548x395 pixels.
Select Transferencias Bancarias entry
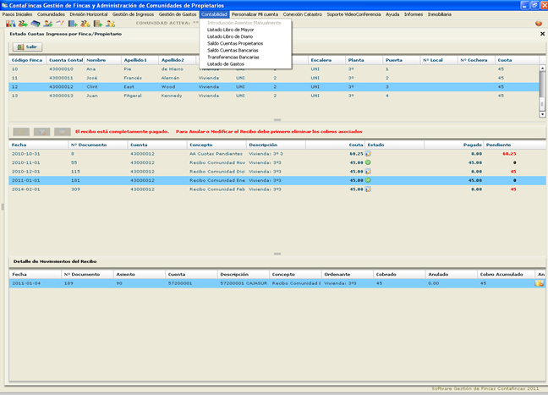[x=246, y=57]
